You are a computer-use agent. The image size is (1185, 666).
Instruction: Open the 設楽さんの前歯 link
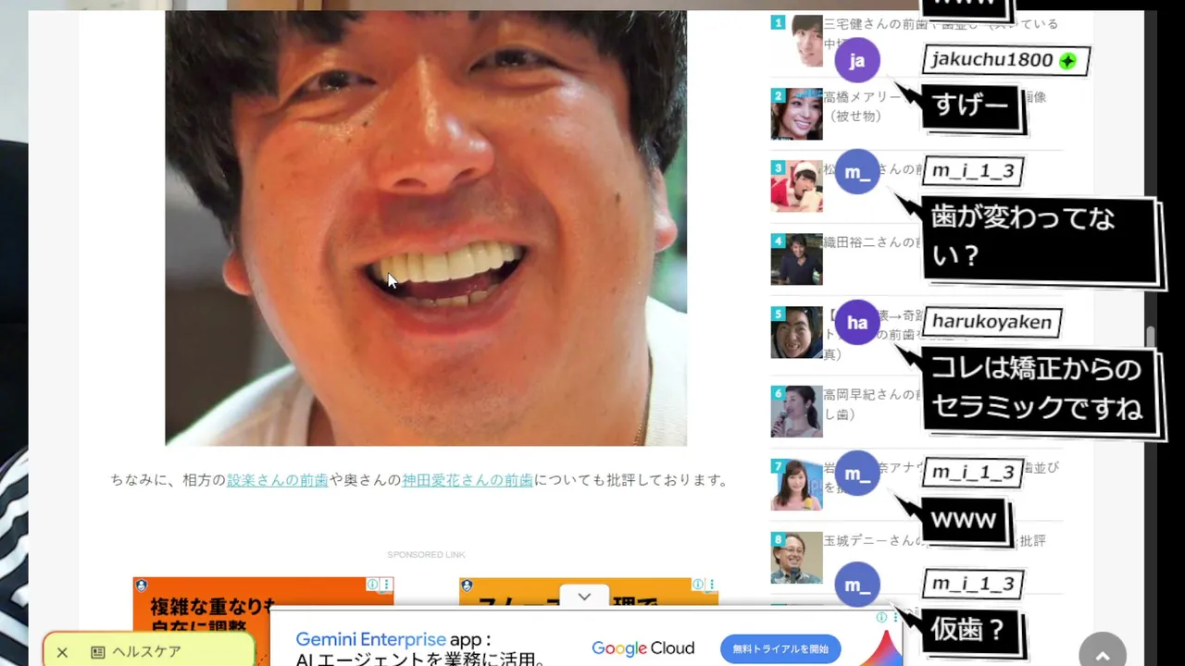click(278, 480)
